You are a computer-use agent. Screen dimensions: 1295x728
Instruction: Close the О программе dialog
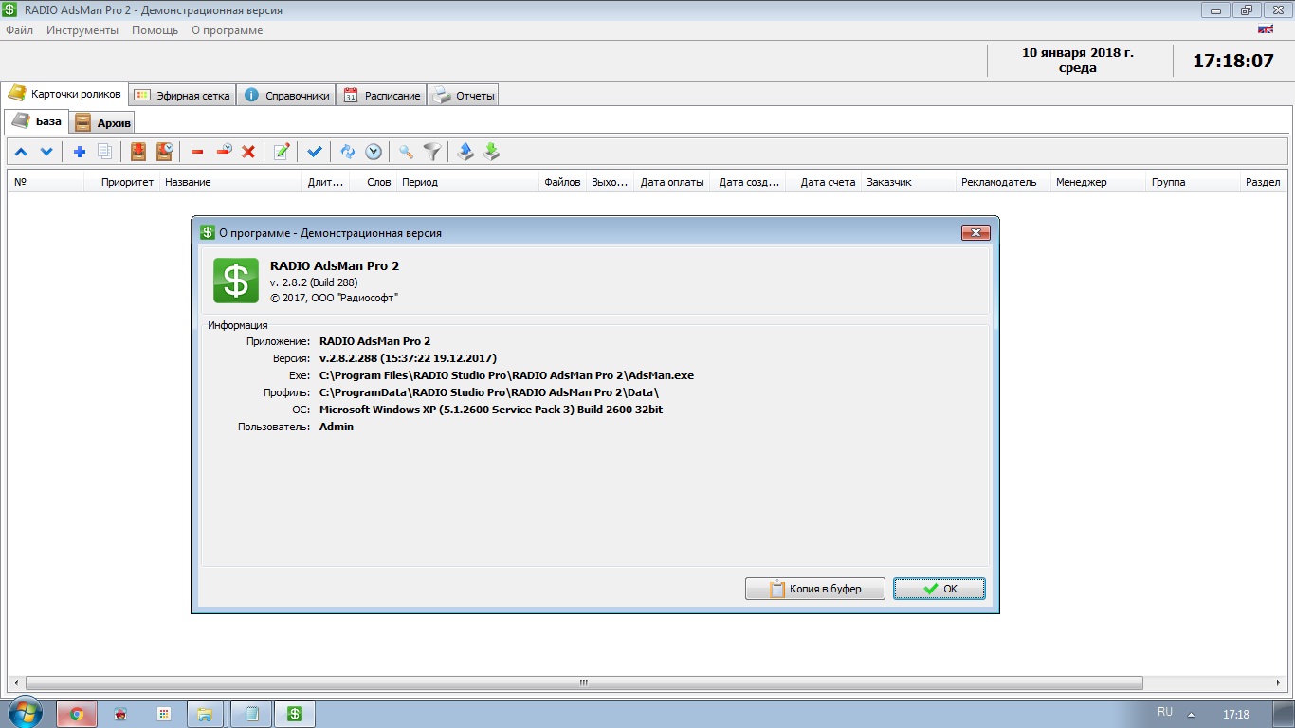pos(976,233)
